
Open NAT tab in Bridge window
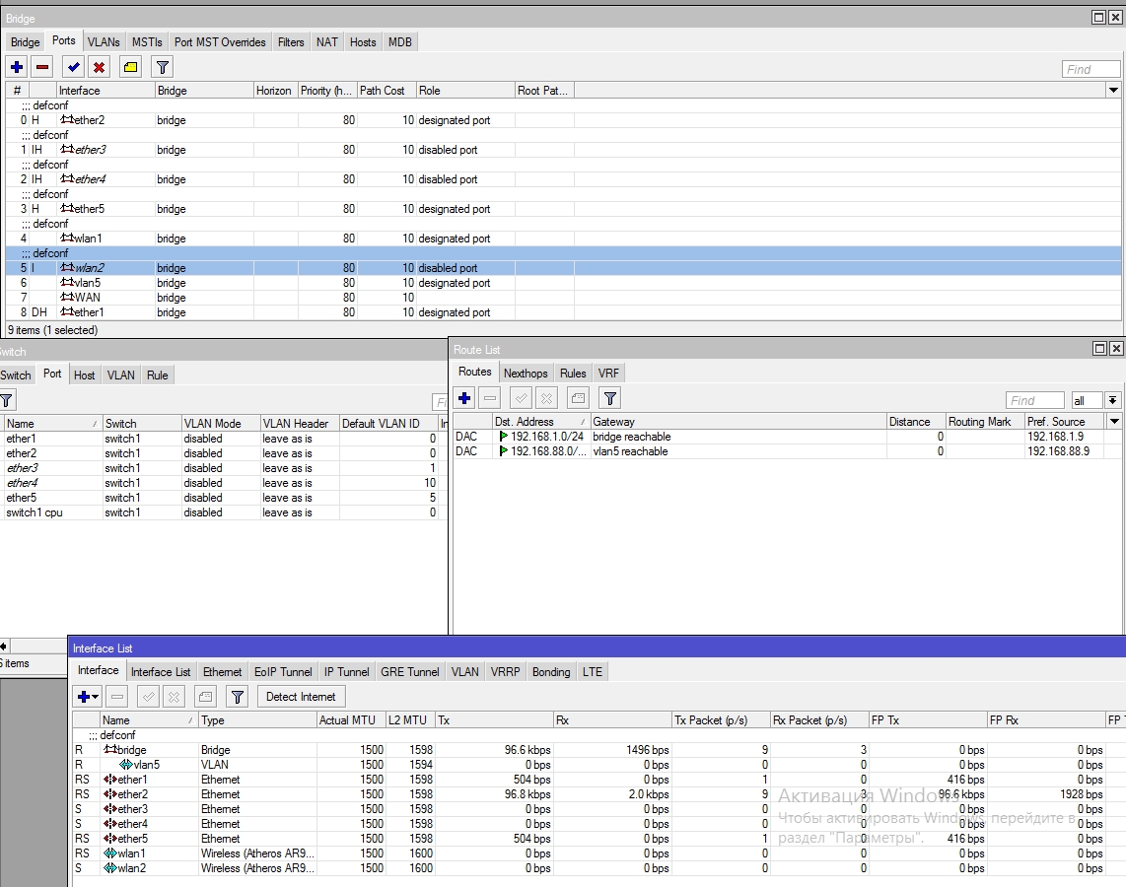(x=326, y=42)
